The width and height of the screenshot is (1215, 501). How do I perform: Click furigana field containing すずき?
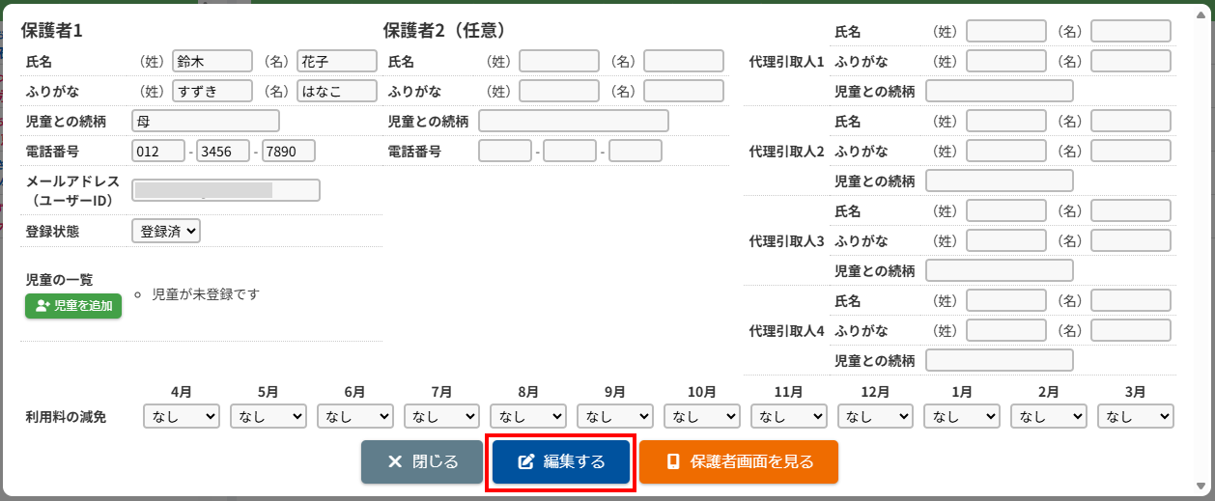[212, 92]
